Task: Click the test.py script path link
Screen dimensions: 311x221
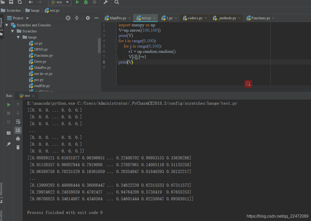Action: [157, 103]
